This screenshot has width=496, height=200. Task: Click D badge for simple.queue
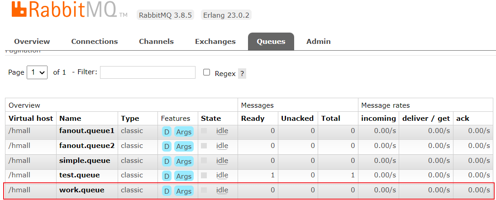point(167,162)
